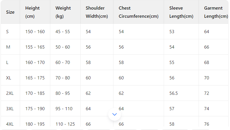Image resolution: width=230 pixels, height=130 pixels.
Task: Click the 165 - 175 height cell
Action: point(35,78)
